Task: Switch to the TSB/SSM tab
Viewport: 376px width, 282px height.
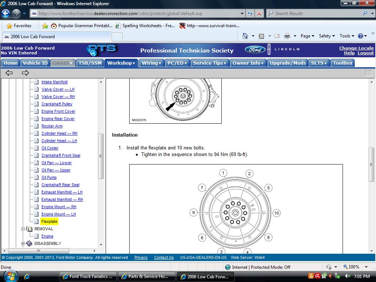Action: click(90, 63)
